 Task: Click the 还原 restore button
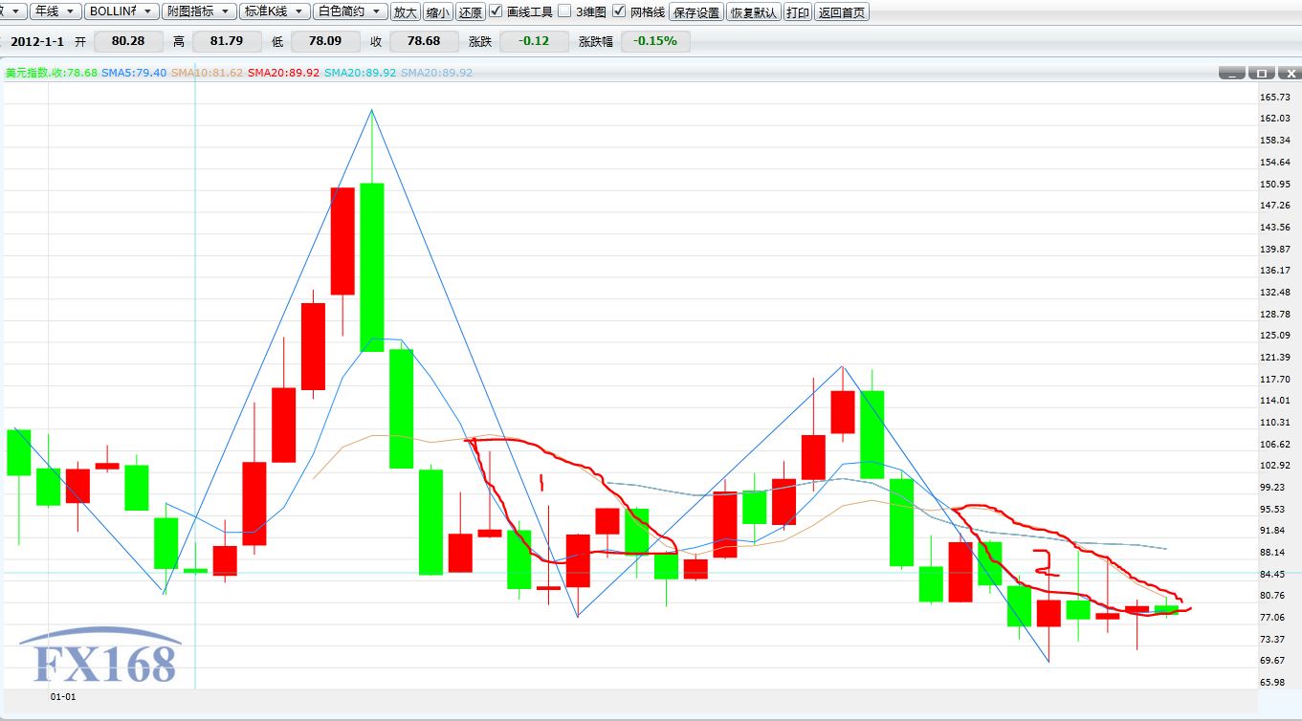coord(470,12)
